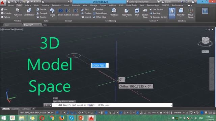
Task: Apply Boolean Intersect
Action: click(76, 12)
